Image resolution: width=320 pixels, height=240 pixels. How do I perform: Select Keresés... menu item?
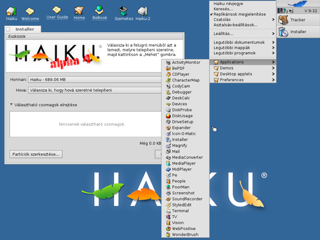[x=243, y=9]
